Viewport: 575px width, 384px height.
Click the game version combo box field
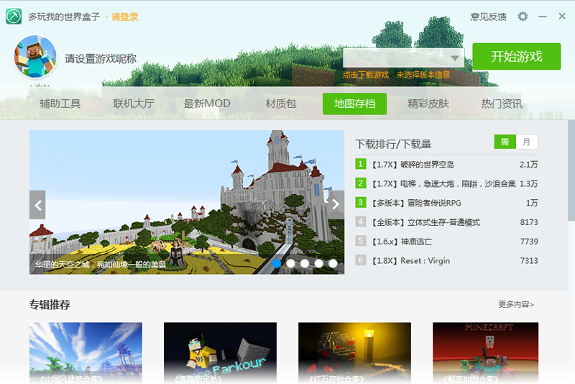[404, 58]
